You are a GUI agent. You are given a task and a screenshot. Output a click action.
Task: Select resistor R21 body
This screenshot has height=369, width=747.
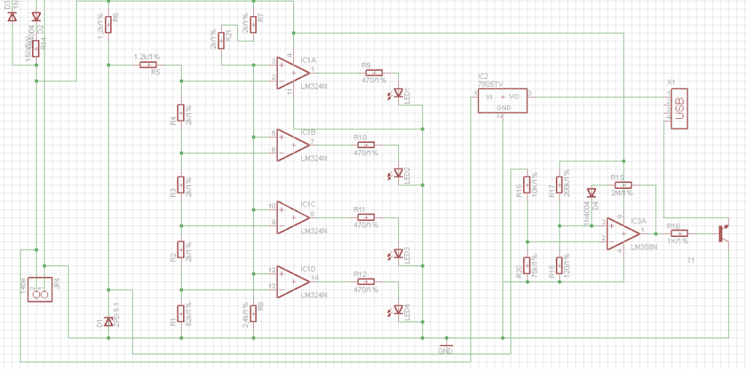(222, 40)
